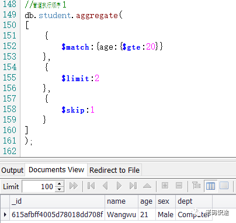
Task: Click the age cell showing 21
Action: click(x=147, y=214)
